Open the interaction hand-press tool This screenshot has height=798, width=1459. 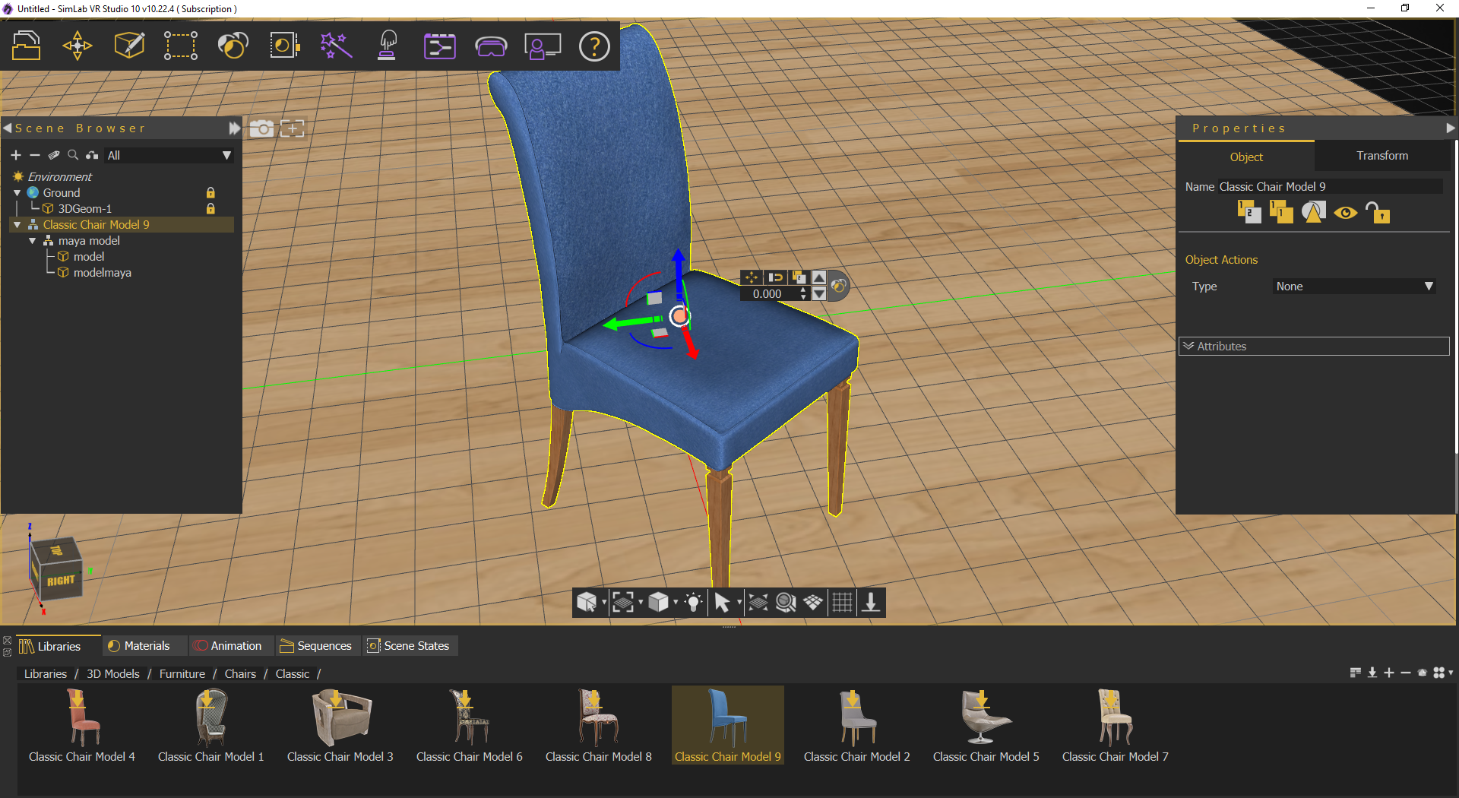point(388,46)
